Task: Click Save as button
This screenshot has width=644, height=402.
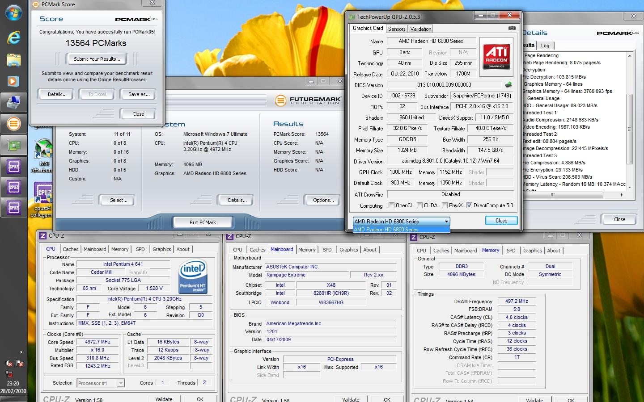Action: (139, 94)
